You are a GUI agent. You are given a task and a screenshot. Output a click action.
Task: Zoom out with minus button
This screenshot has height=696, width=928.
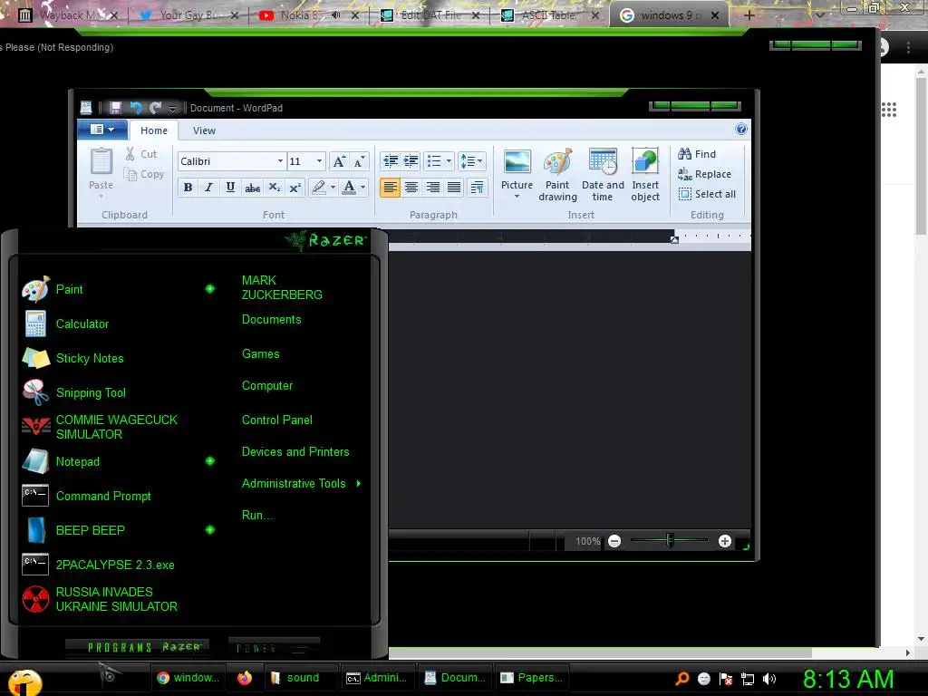tap(615, 541)
